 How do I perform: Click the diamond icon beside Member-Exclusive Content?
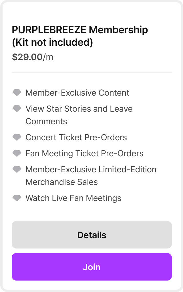coord(17,92)
